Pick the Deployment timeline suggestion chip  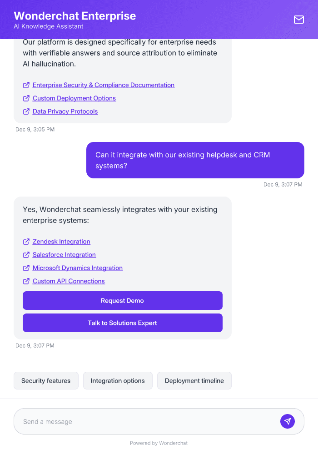tap(194, 380)
